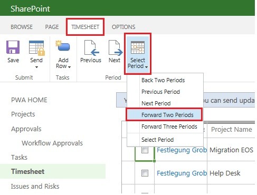Switch to the TIMESHEET tab
The height and width of the screenshot is (195, 257).
[85, 27]
